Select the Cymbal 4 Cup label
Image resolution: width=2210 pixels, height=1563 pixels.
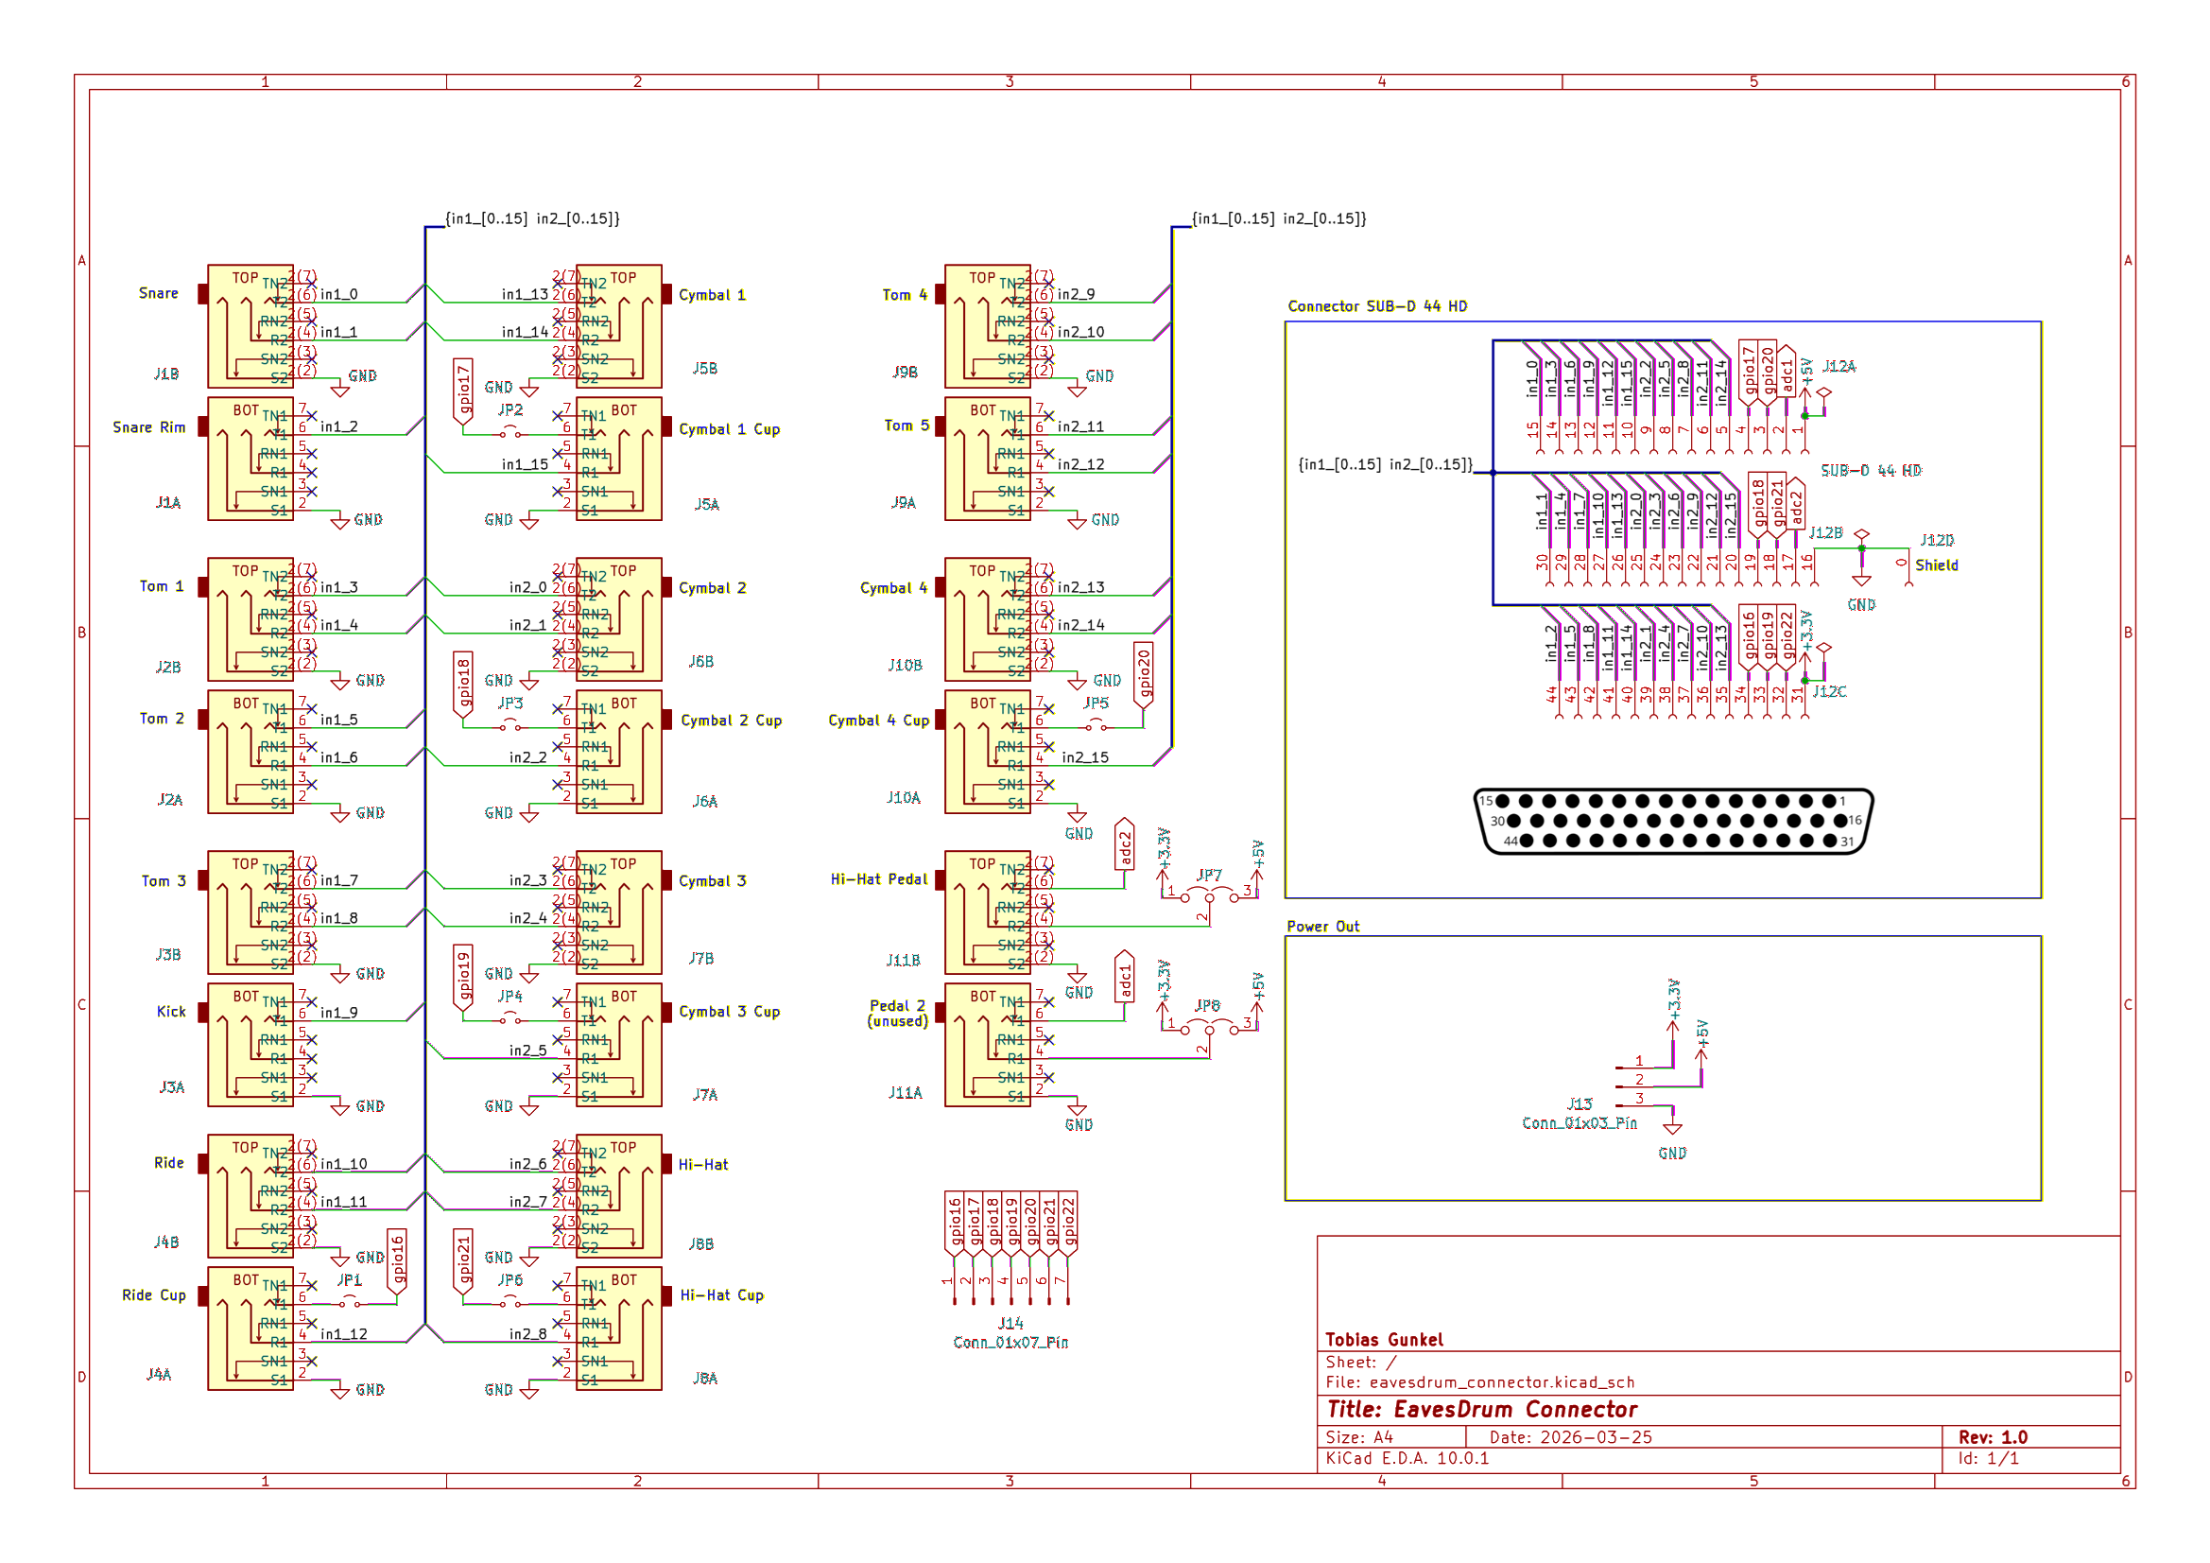point(879,721)
